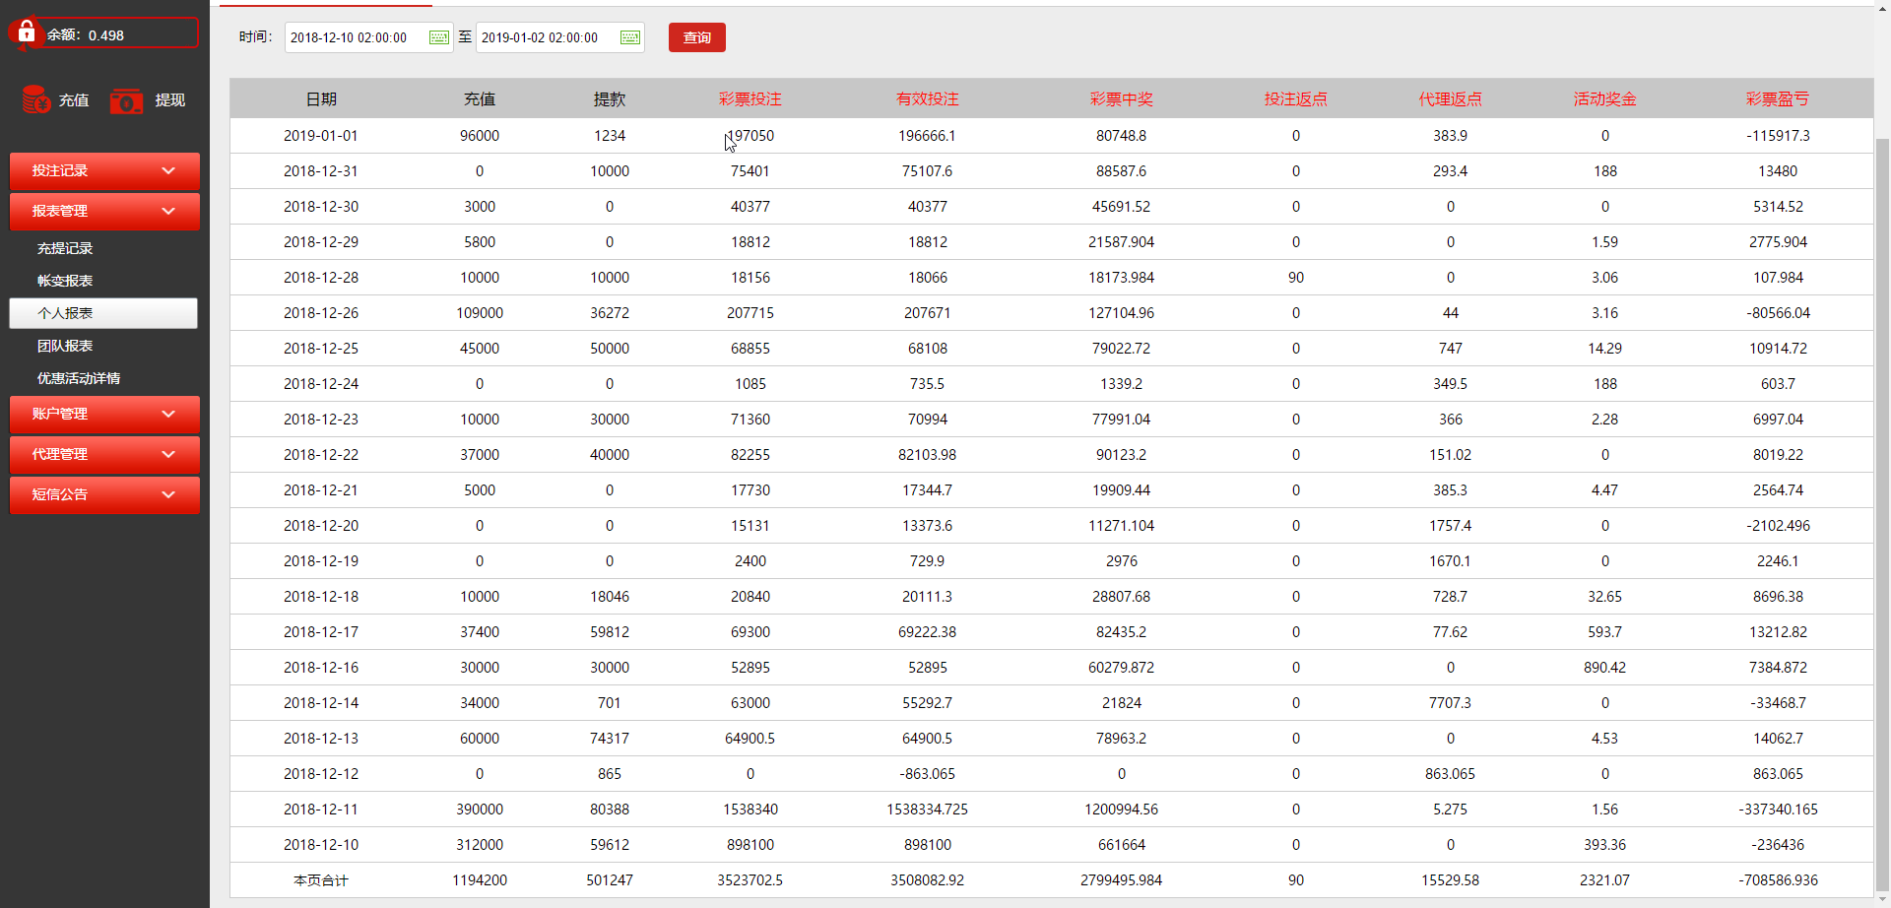This screenshot has width=1891, height=908.
Task: Select the 个人报表 submenu item
Action: 103,313
